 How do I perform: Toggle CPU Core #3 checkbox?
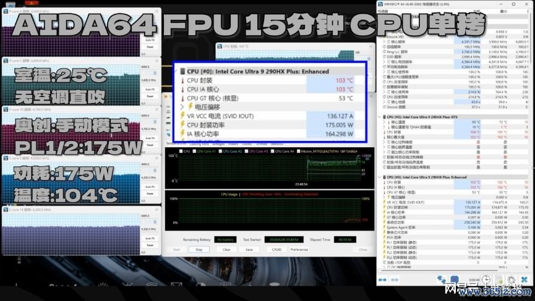[x=246, y=151]
